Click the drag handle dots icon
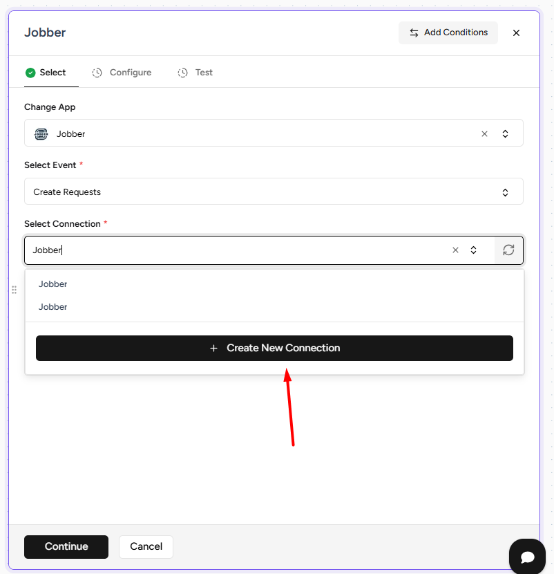Image resolution: width=554 pixels, height=574 pixels. pyautogui.click(x=14, y=290)
